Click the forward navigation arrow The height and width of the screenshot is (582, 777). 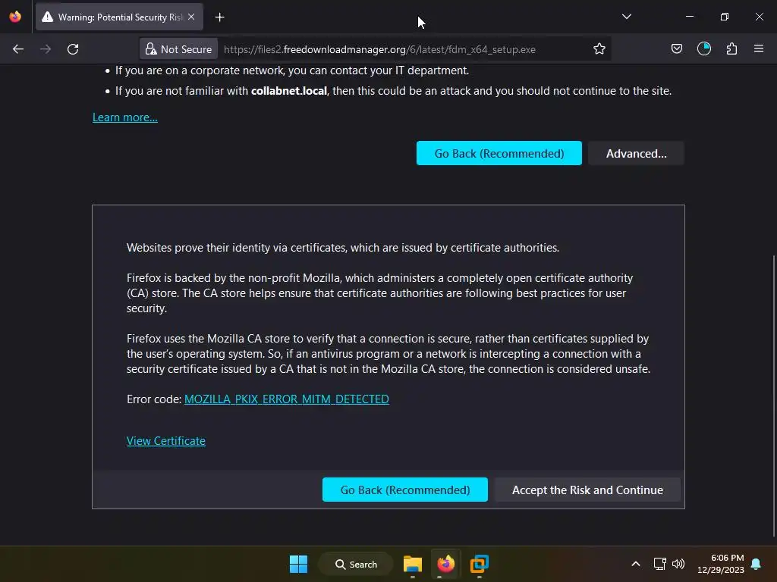[46, 49]
